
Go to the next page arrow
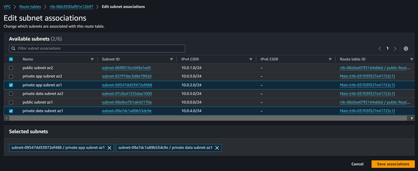coord(395,48)
